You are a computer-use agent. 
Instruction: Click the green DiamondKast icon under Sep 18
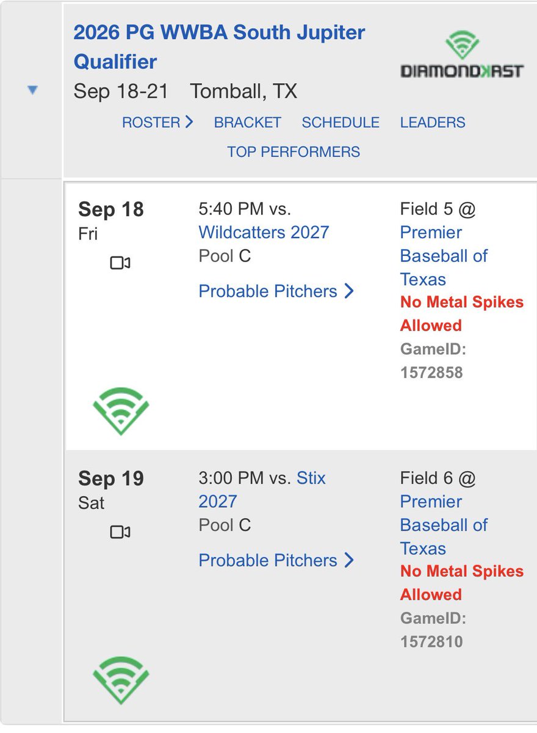click(x=121, y=410)
